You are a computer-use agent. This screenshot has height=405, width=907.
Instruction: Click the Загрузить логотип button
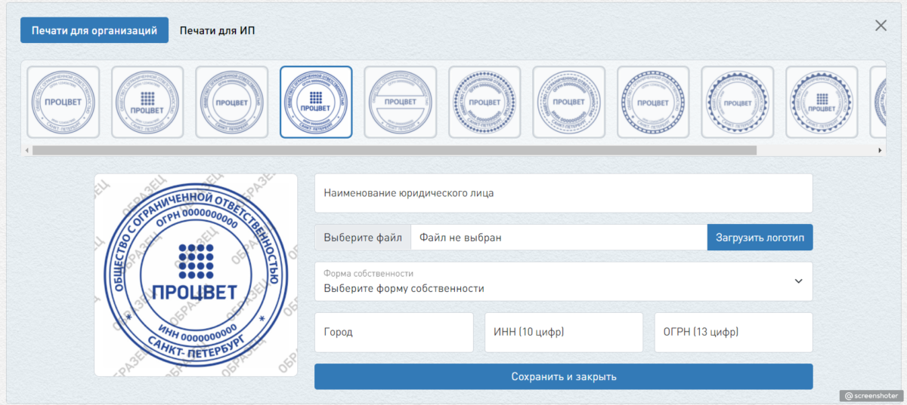[x=760, y=238]
